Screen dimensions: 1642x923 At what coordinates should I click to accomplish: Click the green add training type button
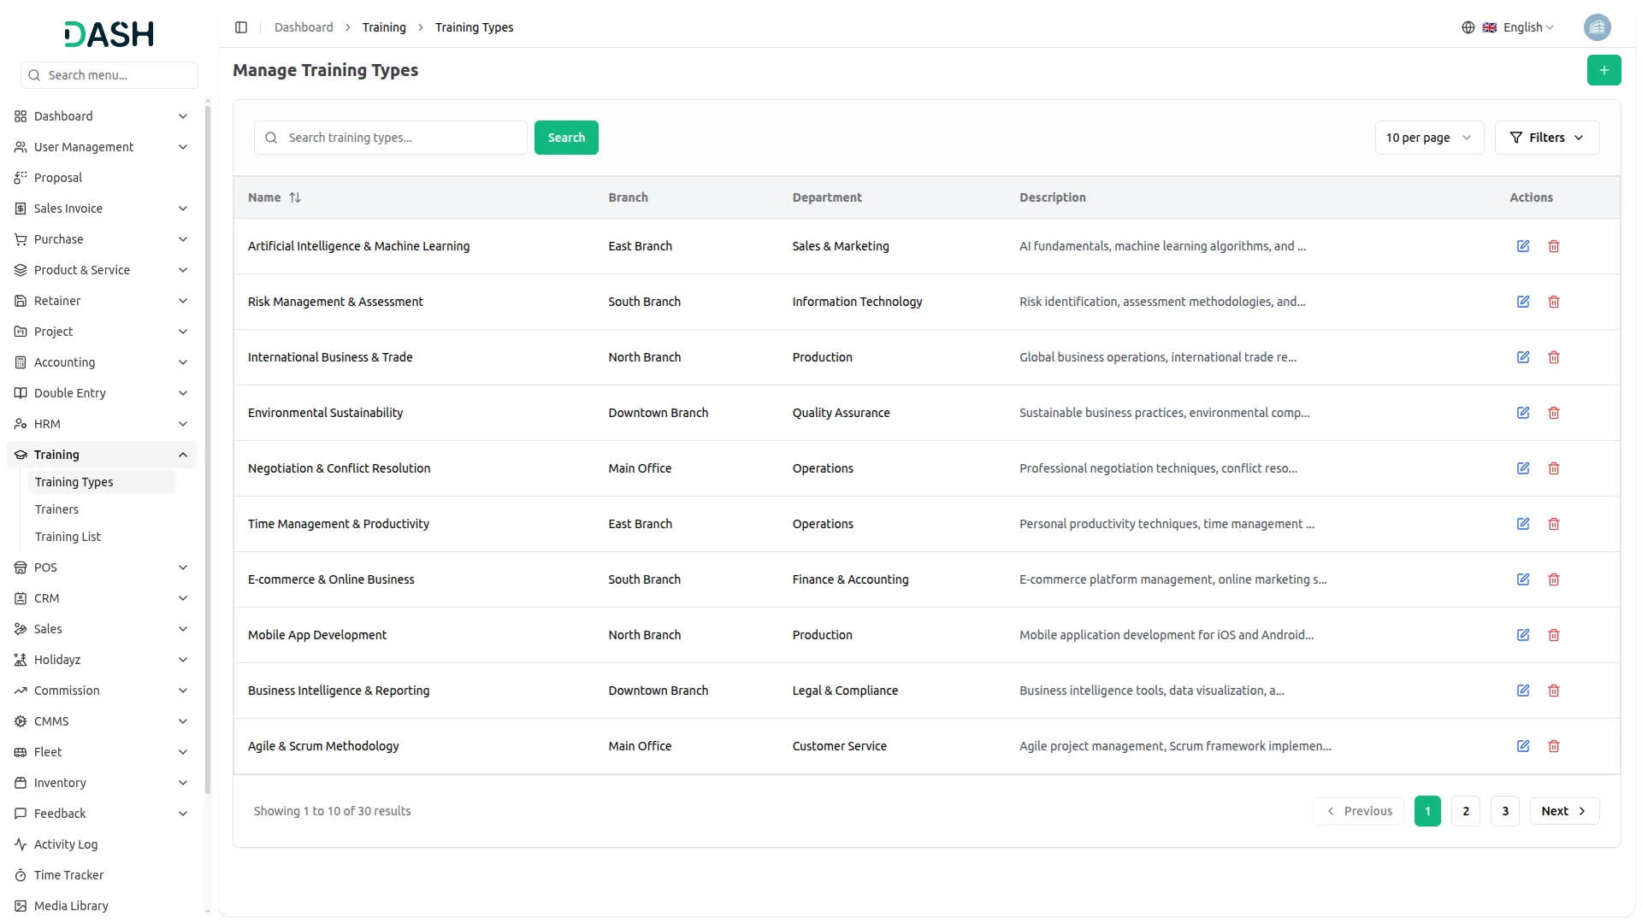(1604, 70)
